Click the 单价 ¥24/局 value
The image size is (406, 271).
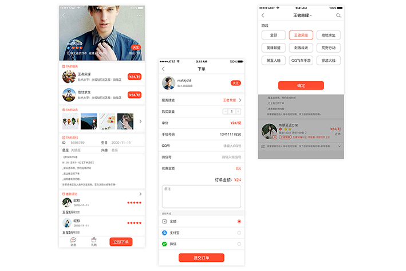(x=235, y=123)
